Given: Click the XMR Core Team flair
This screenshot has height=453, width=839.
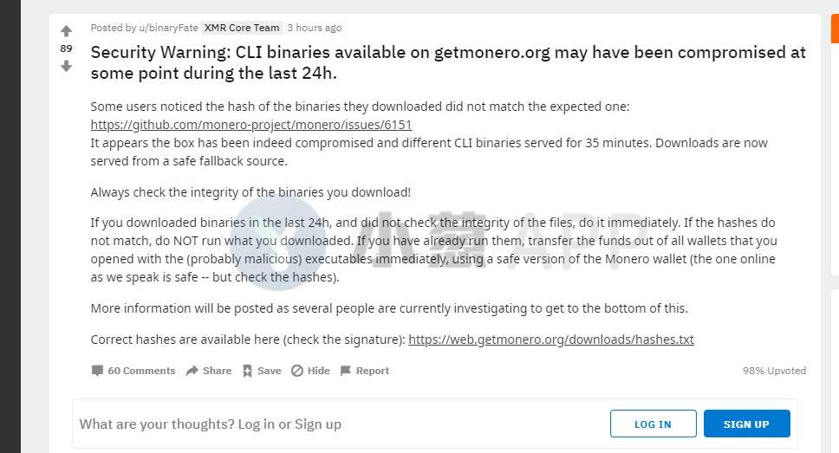Looking at the screenshot, I should tap(242, 28).
